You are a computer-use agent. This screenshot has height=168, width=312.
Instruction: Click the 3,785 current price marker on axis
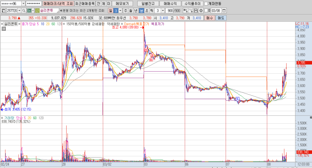point(304,63)
